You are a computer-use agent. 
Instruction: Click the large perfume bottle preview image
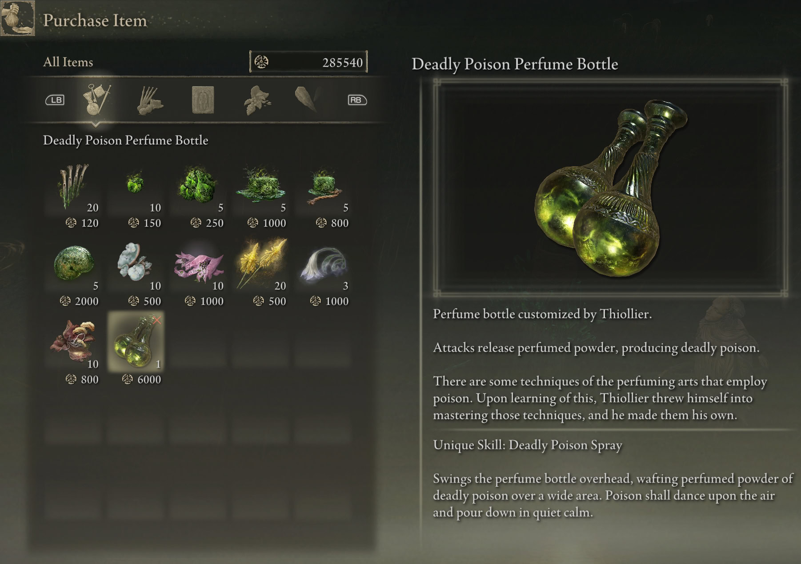610,188
